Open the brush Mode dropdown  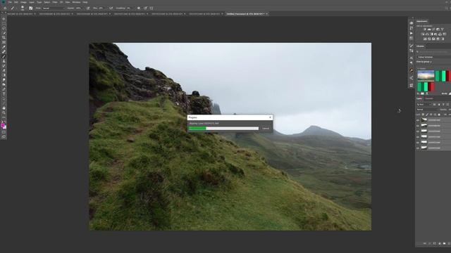click(x=54, y=8)
